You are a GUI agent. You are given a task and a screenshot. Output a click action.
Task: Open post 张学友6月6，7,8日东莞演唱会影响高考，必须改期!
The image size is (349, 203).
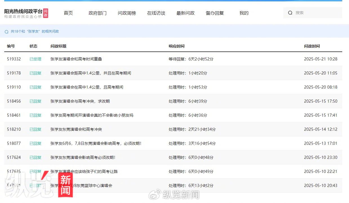pos(96,143)
